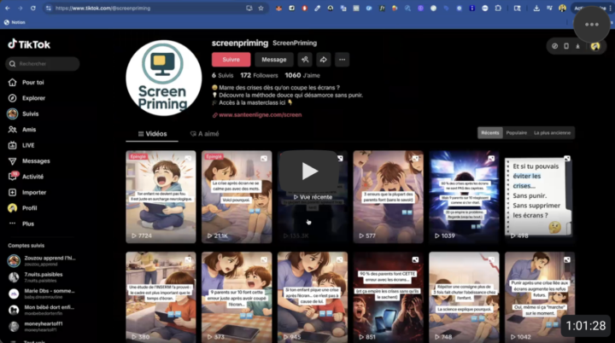Open the Amis page in sidebar
This screenshot has width=615, height=343.
click(29, 130)
